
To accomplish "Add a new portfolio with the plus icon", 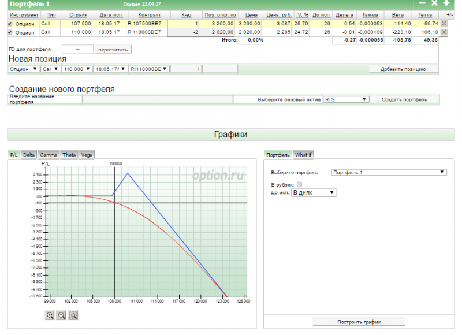I will click(x=446, y=3).
